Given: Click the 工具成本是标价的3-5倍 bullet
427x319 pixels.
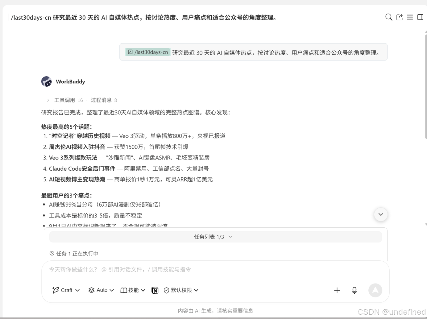Looking at the screenshot, I should (x=95, y=215).
